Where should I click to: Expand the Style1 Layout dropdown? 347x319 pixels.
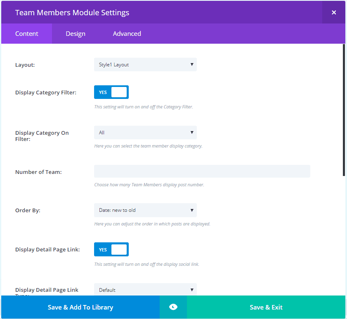(145, 65)
